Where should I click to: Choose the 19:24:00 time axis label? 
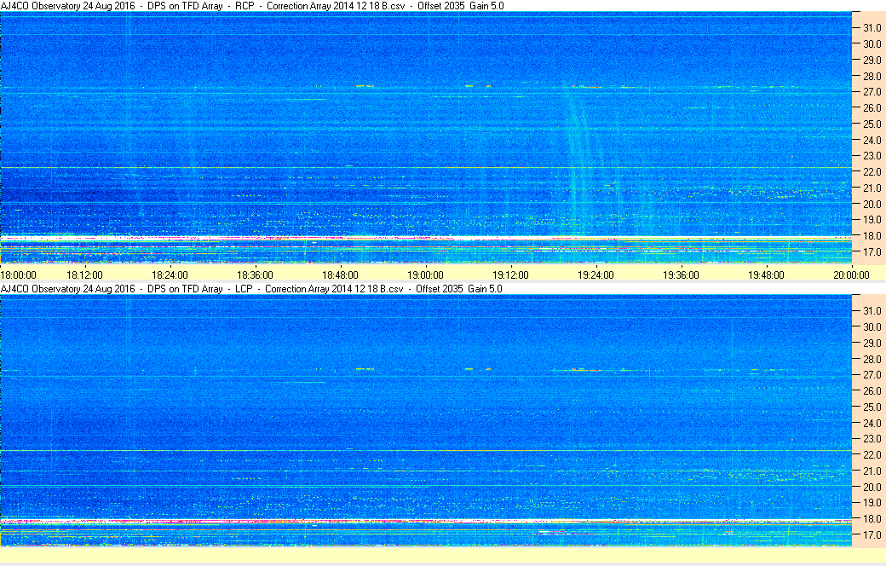595,275
